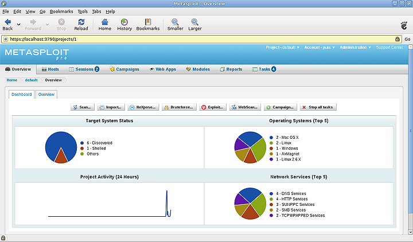Open the Bookmarks menu in menu bar
Screen dimensions: 413x242
pos(61,11)
